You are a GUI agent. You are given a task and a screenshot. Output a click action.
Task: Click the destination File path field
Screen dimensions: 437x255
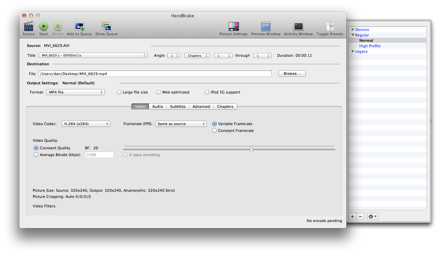tap(155, 73)
